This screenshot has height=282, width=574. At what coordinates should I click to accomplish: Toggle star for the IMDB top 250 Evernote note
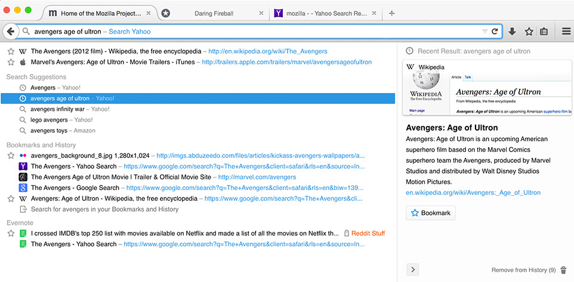11,233
